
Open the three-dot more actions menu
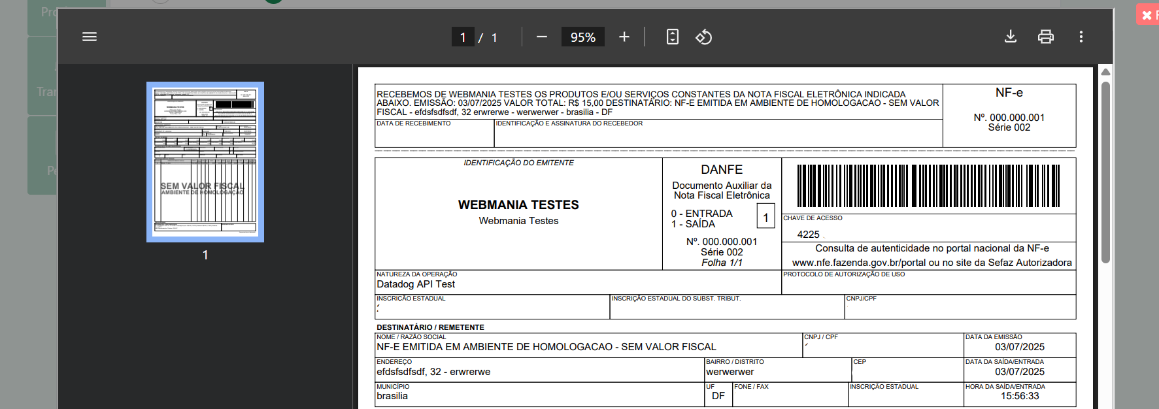[1081, 37]
